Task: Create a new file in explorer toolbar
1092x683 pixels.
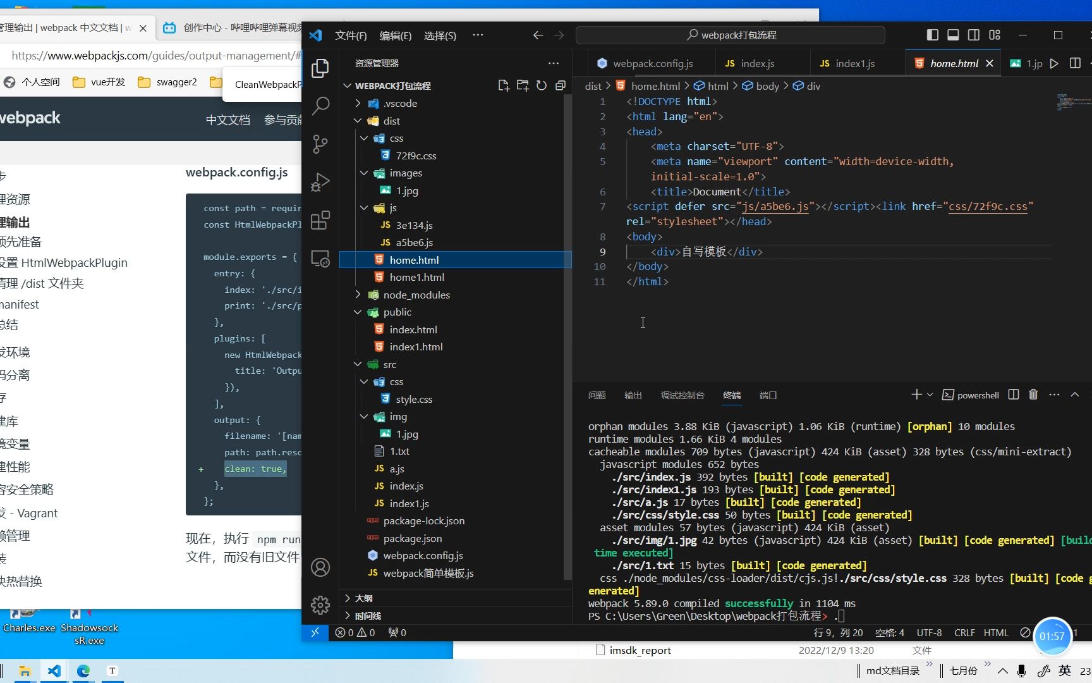Action: point(504,85)
